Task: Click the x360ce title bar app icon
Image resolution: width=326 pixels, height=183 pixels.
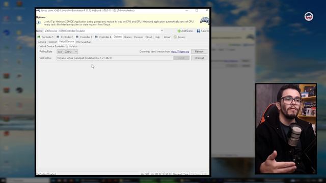Action: tap(38, 10)
